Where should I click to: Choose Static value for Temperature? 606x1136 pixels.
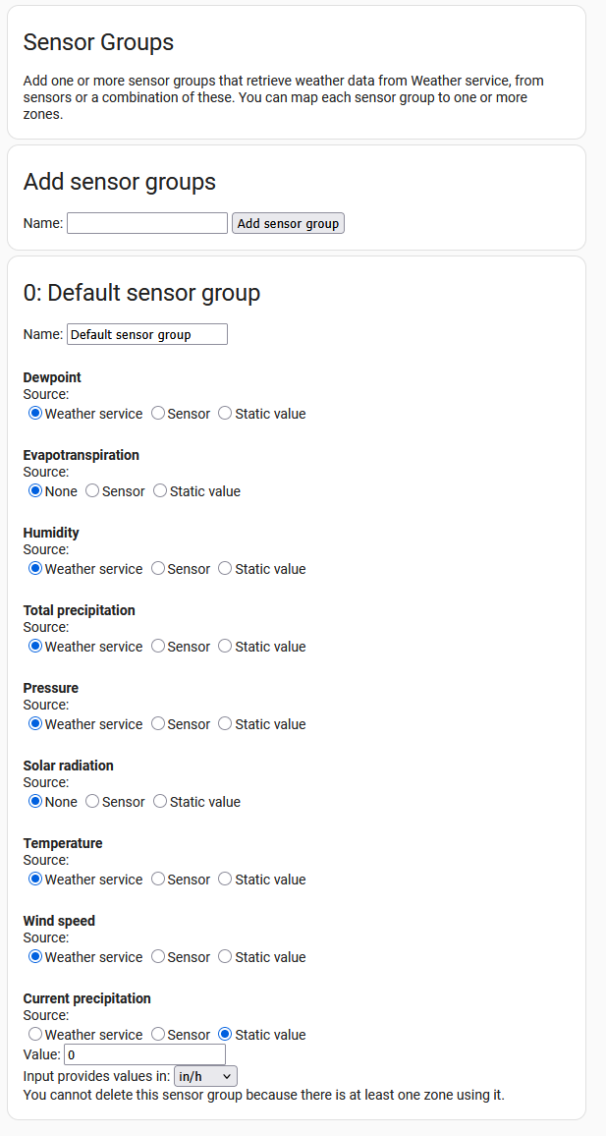[225, 880]
